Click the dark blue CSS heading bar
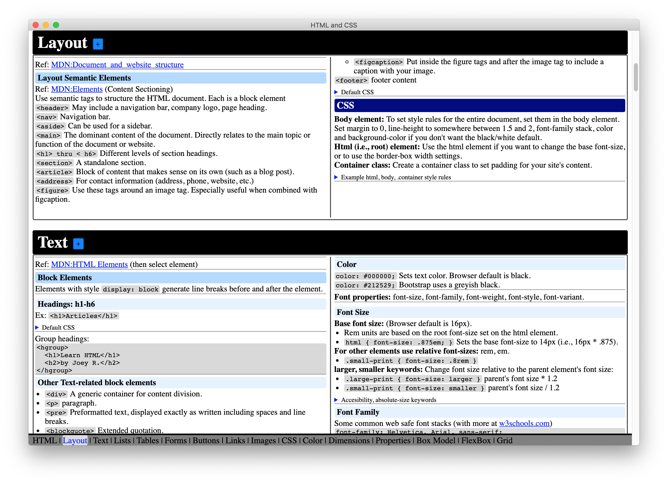Viewport: 668px width, 483px height. point(480,105)
